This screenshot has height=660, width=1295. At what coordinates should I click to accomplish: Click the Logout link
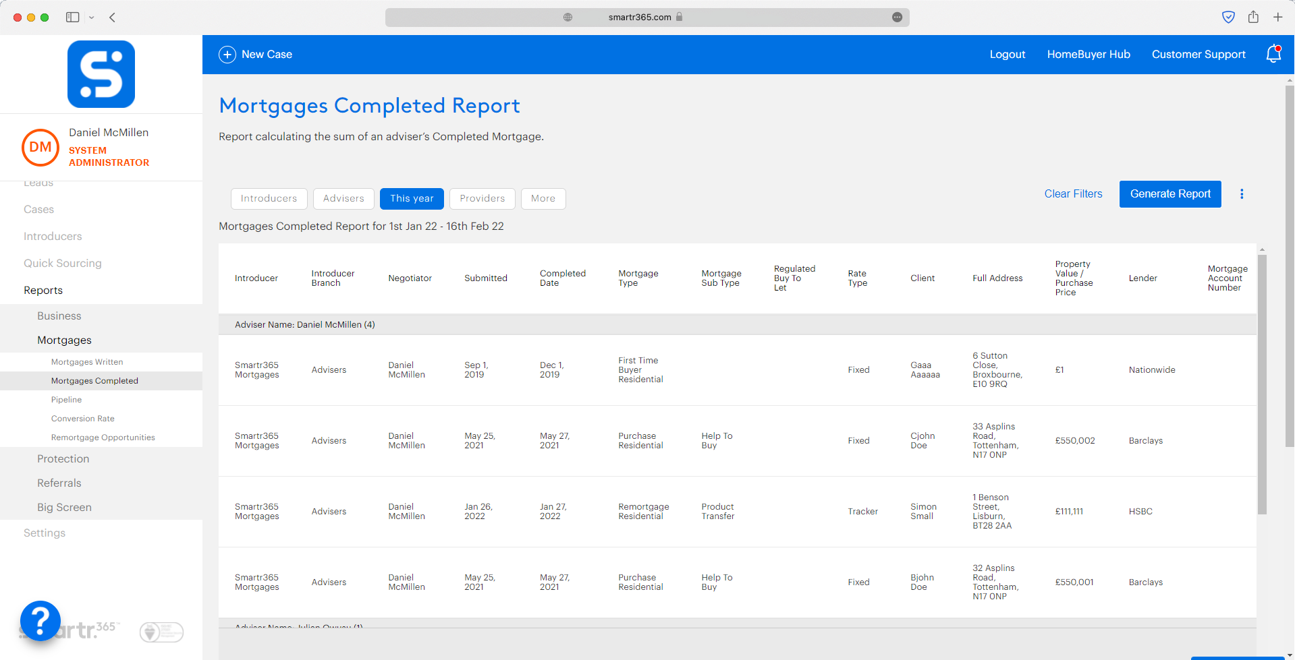[1008, 55]
